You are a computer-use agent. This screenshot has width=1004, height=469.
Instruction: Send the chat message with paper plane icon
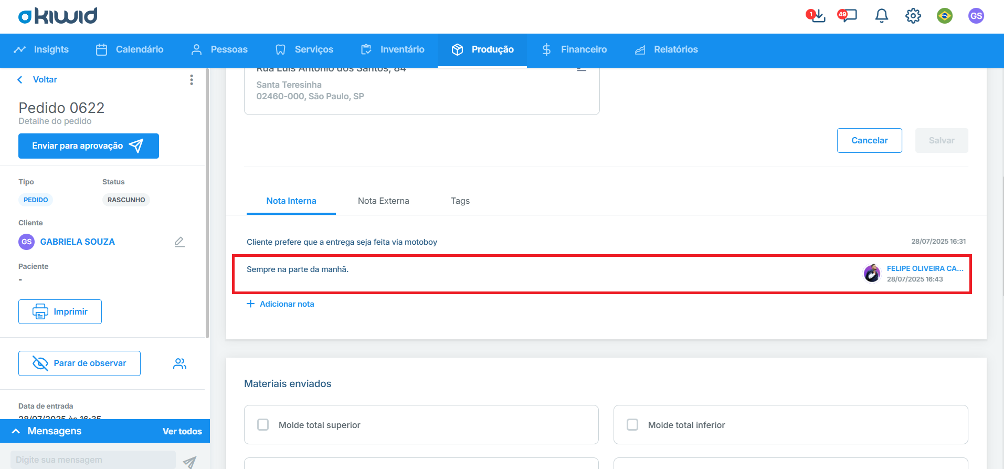[x=189, y=461]
